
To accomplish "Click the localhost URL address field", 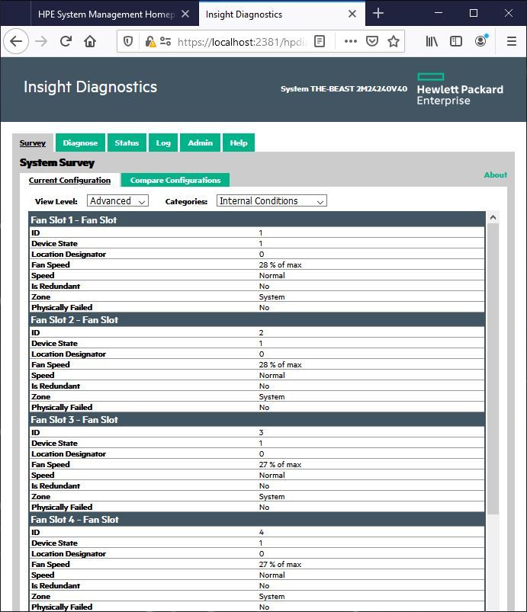I will [x=243, y=42].
